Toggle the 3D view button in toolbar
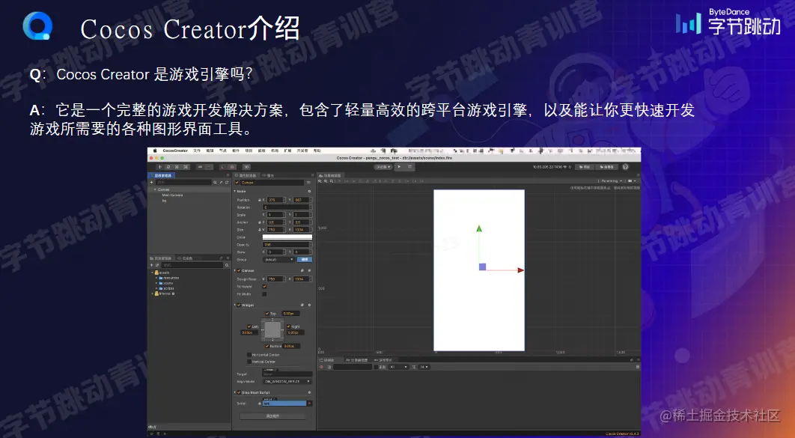 point(246,167)
